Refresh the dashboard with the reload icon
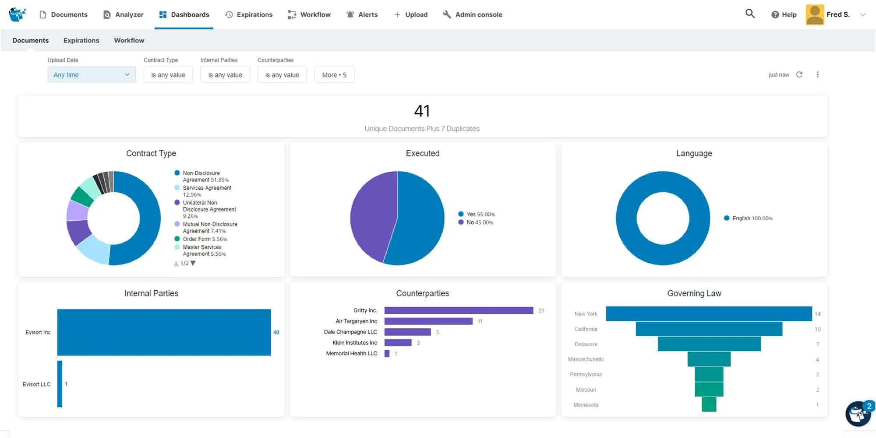This screenshot has height=438, width=876. tap(799, 74)
